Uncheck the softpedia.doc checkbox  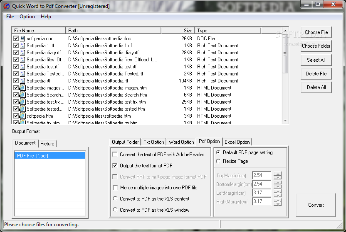[x=16, y=39]
